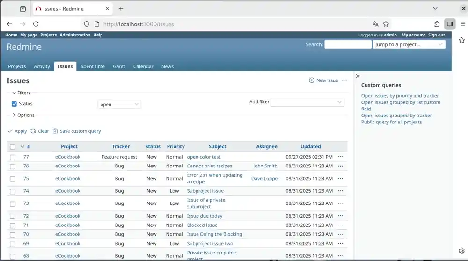Click Save custom query
Image resolution: width=468 pixels, height=261 pixels.
point(77,131)
